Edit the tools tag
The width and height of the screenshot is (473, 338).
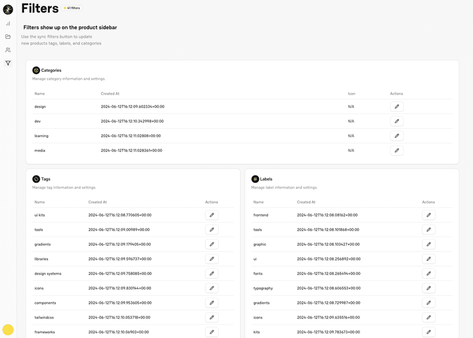tap(212, 230)
